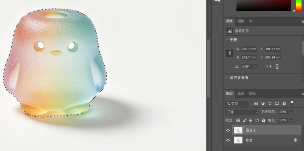Image resolution: width=304 pixels, height=151 pixels.
Task: Click the 填充 100% value field
Action: [x=283, y=120]
